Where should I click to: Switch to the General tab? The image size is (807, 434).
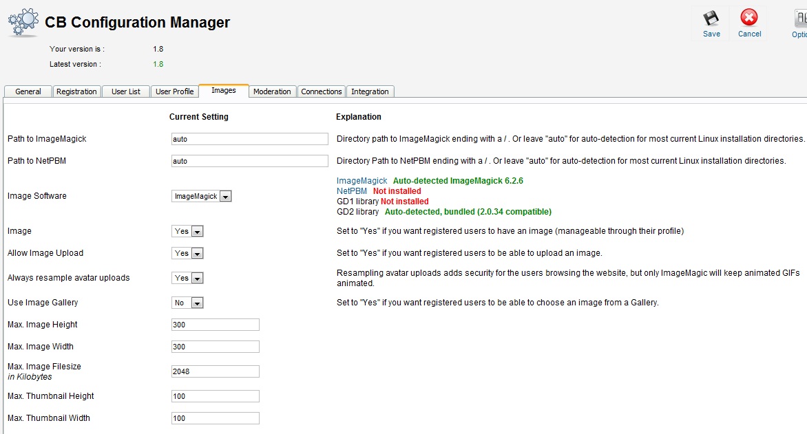click(28, 91)
